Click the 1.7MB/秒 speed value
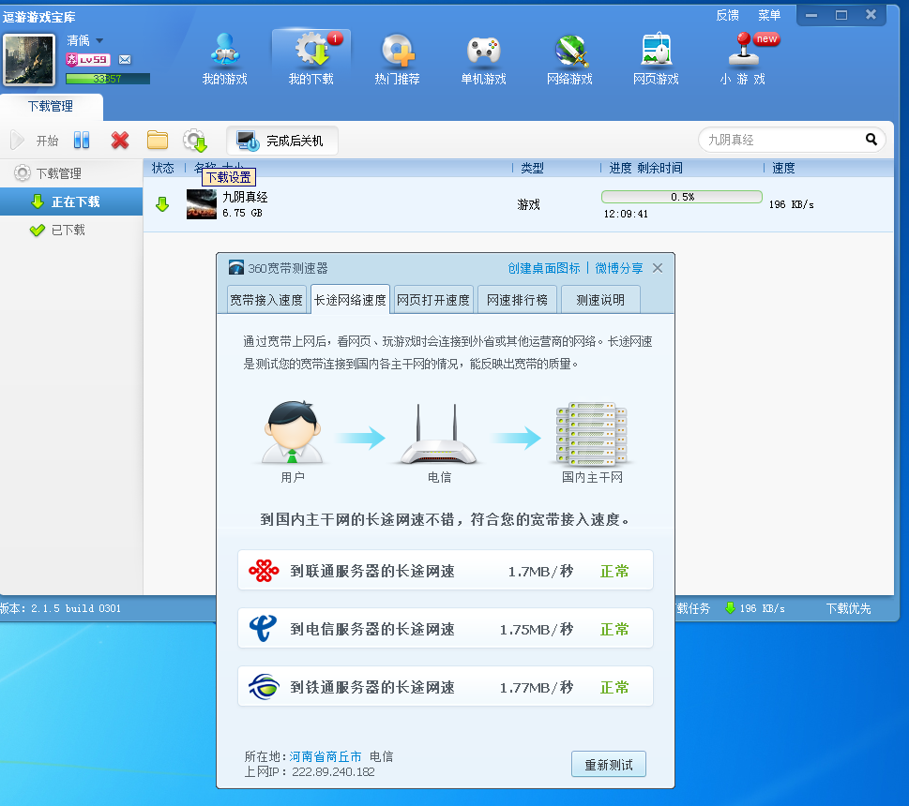This screenshot has width=909, height=806. 540,572
